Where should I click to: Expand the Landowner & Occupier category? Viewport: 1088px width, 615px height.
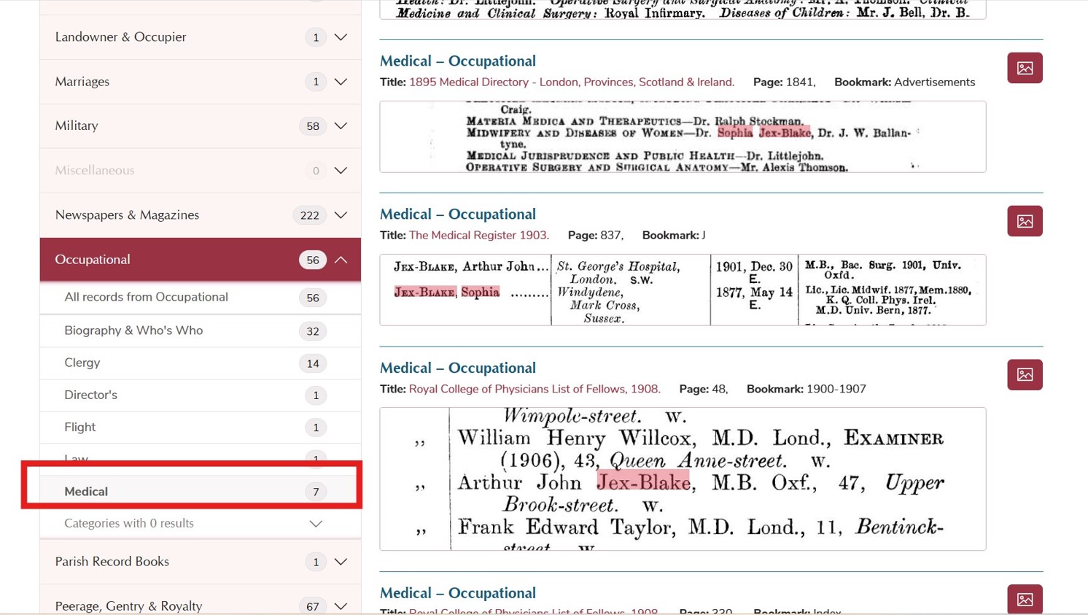341,37
